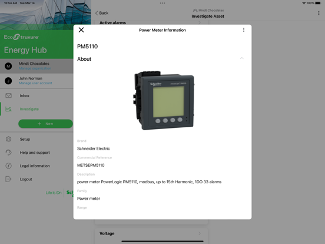
Task: Click the Mindt Chocolates avatar icon
Action: [8, 66]
